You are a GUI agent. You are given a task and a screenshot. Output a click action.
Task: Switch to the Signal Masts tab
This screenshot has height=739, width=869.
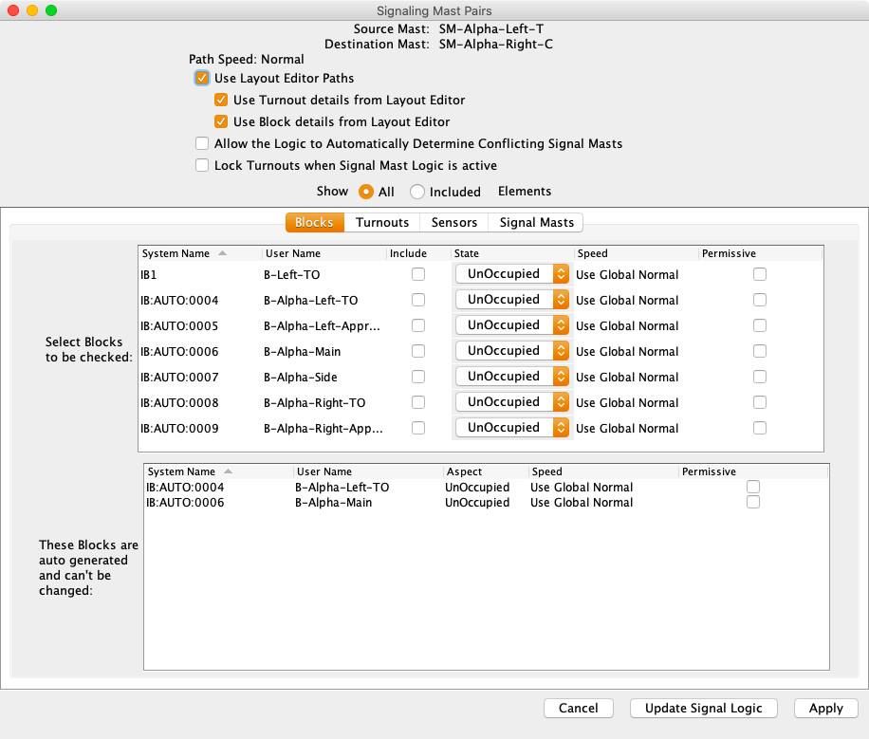click(x=536, y=222)
